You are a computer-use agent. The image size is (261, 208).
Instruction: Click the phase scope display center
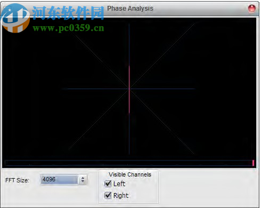point(129,89)
